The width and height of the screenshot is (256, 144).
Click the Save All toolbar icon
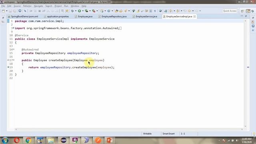pos(15,11)
